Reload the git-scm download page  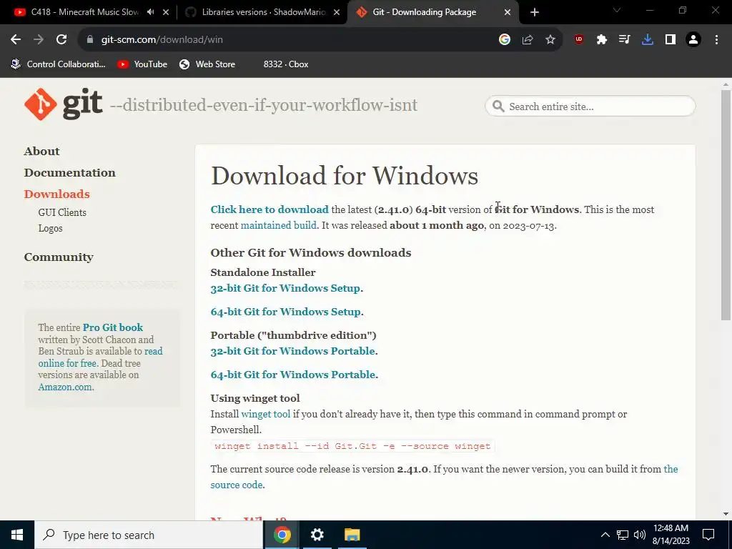point(61,40)
